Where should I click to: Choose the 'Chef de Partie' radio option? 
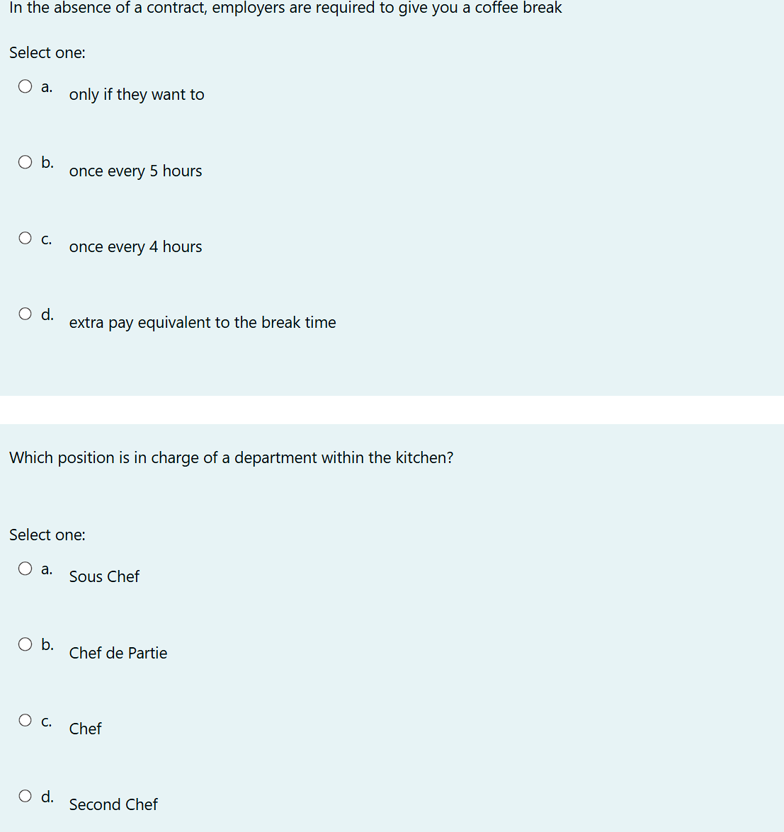click(25, 644)
